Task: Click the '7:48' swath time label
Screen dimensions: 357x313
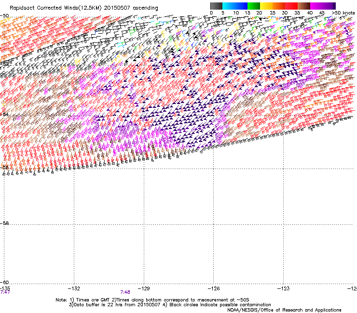Action: (125, 292)
